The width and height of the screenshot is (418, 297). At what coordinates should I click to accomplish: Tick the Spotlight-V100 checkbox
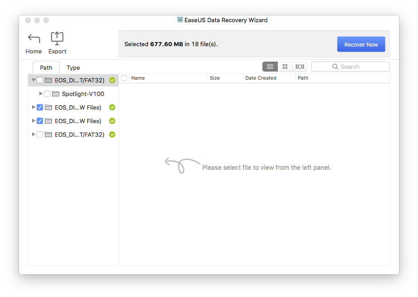47,94
